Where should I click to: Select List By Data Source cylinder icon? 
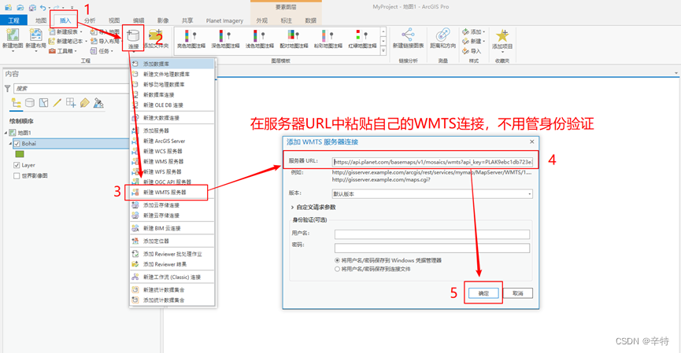(30, 103)
